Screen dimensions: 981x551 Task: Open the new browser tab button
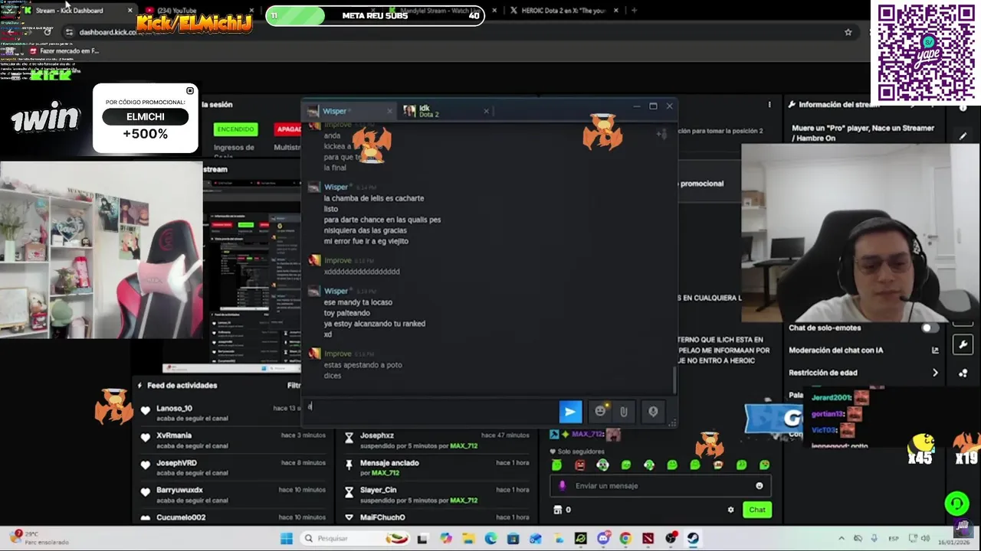(634, 11)
